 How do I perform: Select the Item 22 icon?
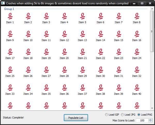tap(101, 52)
